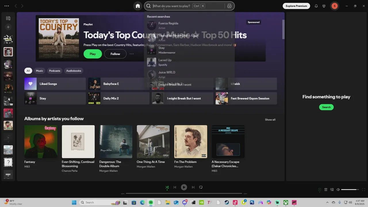The image size is (368, 207).
Task: Open the profile avatar S menu
Action: click(334, 6)
